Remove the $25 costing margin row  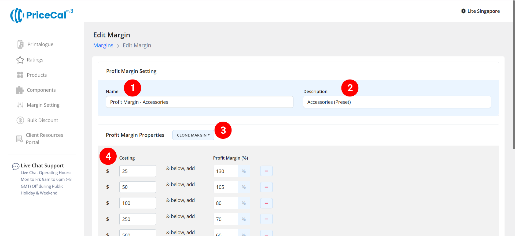pos(266,171)
